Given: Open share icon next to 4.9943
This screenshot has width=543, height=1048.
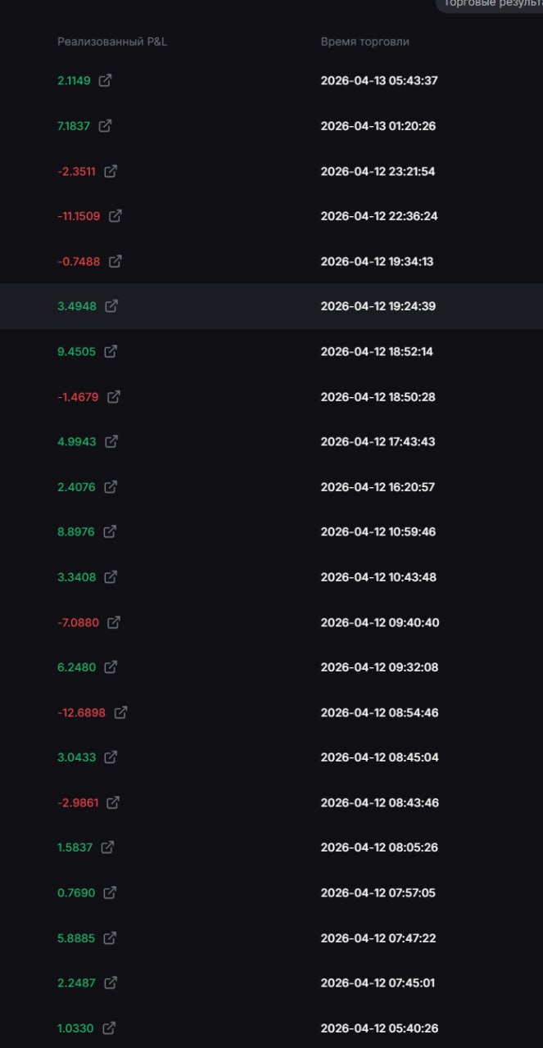Looking at the screenshot, I should coord(111,441).
